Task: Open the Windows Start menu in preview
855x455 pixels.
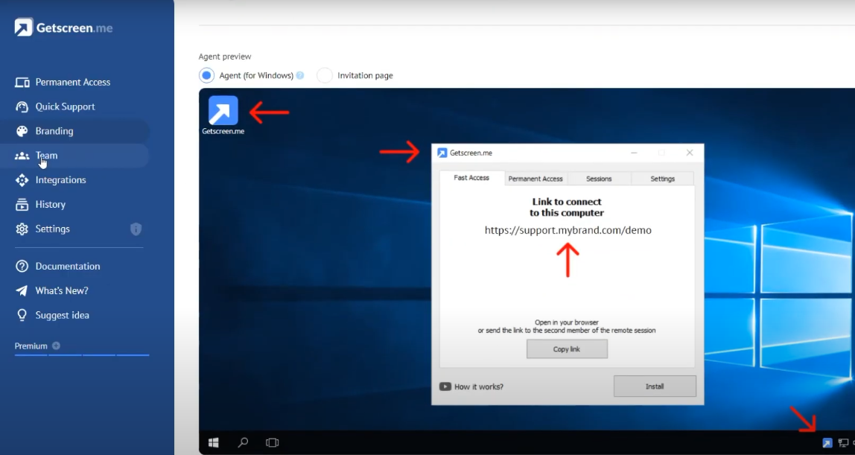Action: (214, 442)
